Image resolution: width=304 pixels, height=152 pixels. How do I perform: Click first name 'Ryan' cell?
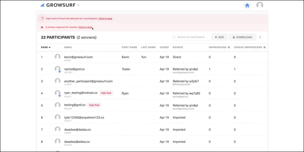point(125,93)
